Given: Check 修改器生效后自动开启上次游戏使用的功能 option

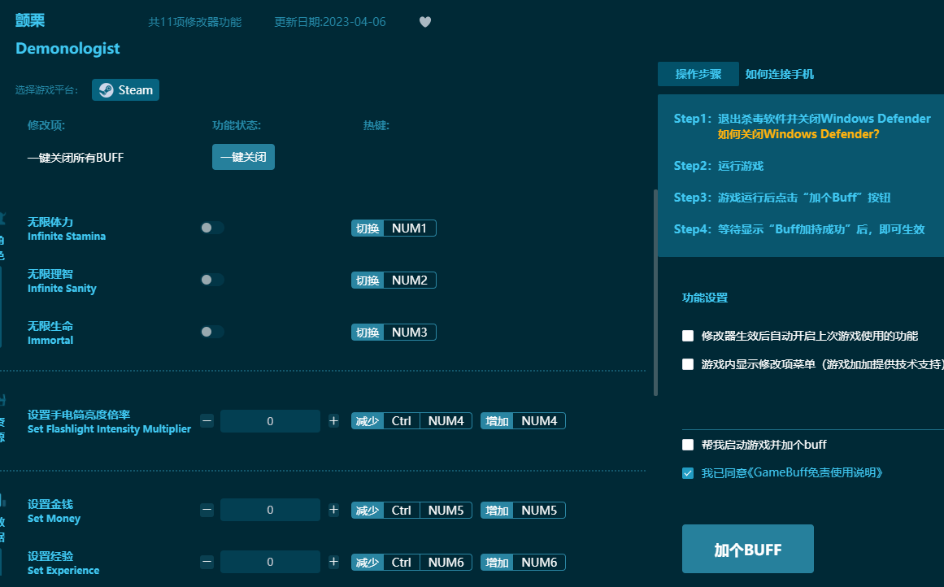Looking at the screenshot, I should pos(688,336).
